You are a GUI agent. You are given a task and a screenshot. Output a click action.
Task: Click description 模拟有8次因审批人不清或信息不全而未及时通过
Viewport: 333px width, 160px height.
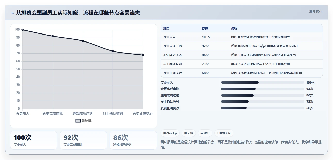[265, 46]
